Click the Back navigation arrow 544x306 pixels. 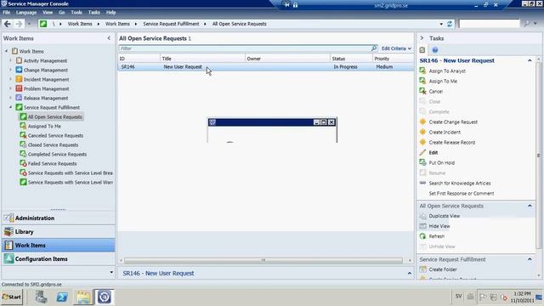point(8,24)
